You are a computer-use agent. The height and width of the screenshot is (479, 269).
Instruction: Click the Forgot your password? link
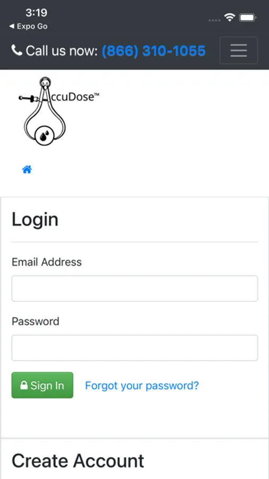142,385
